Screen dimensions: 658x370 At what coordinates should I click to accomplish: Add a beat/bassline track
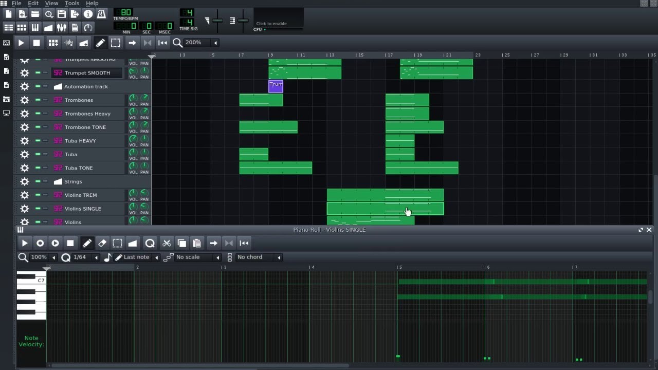pyautogui.click(x=53, y=43)
